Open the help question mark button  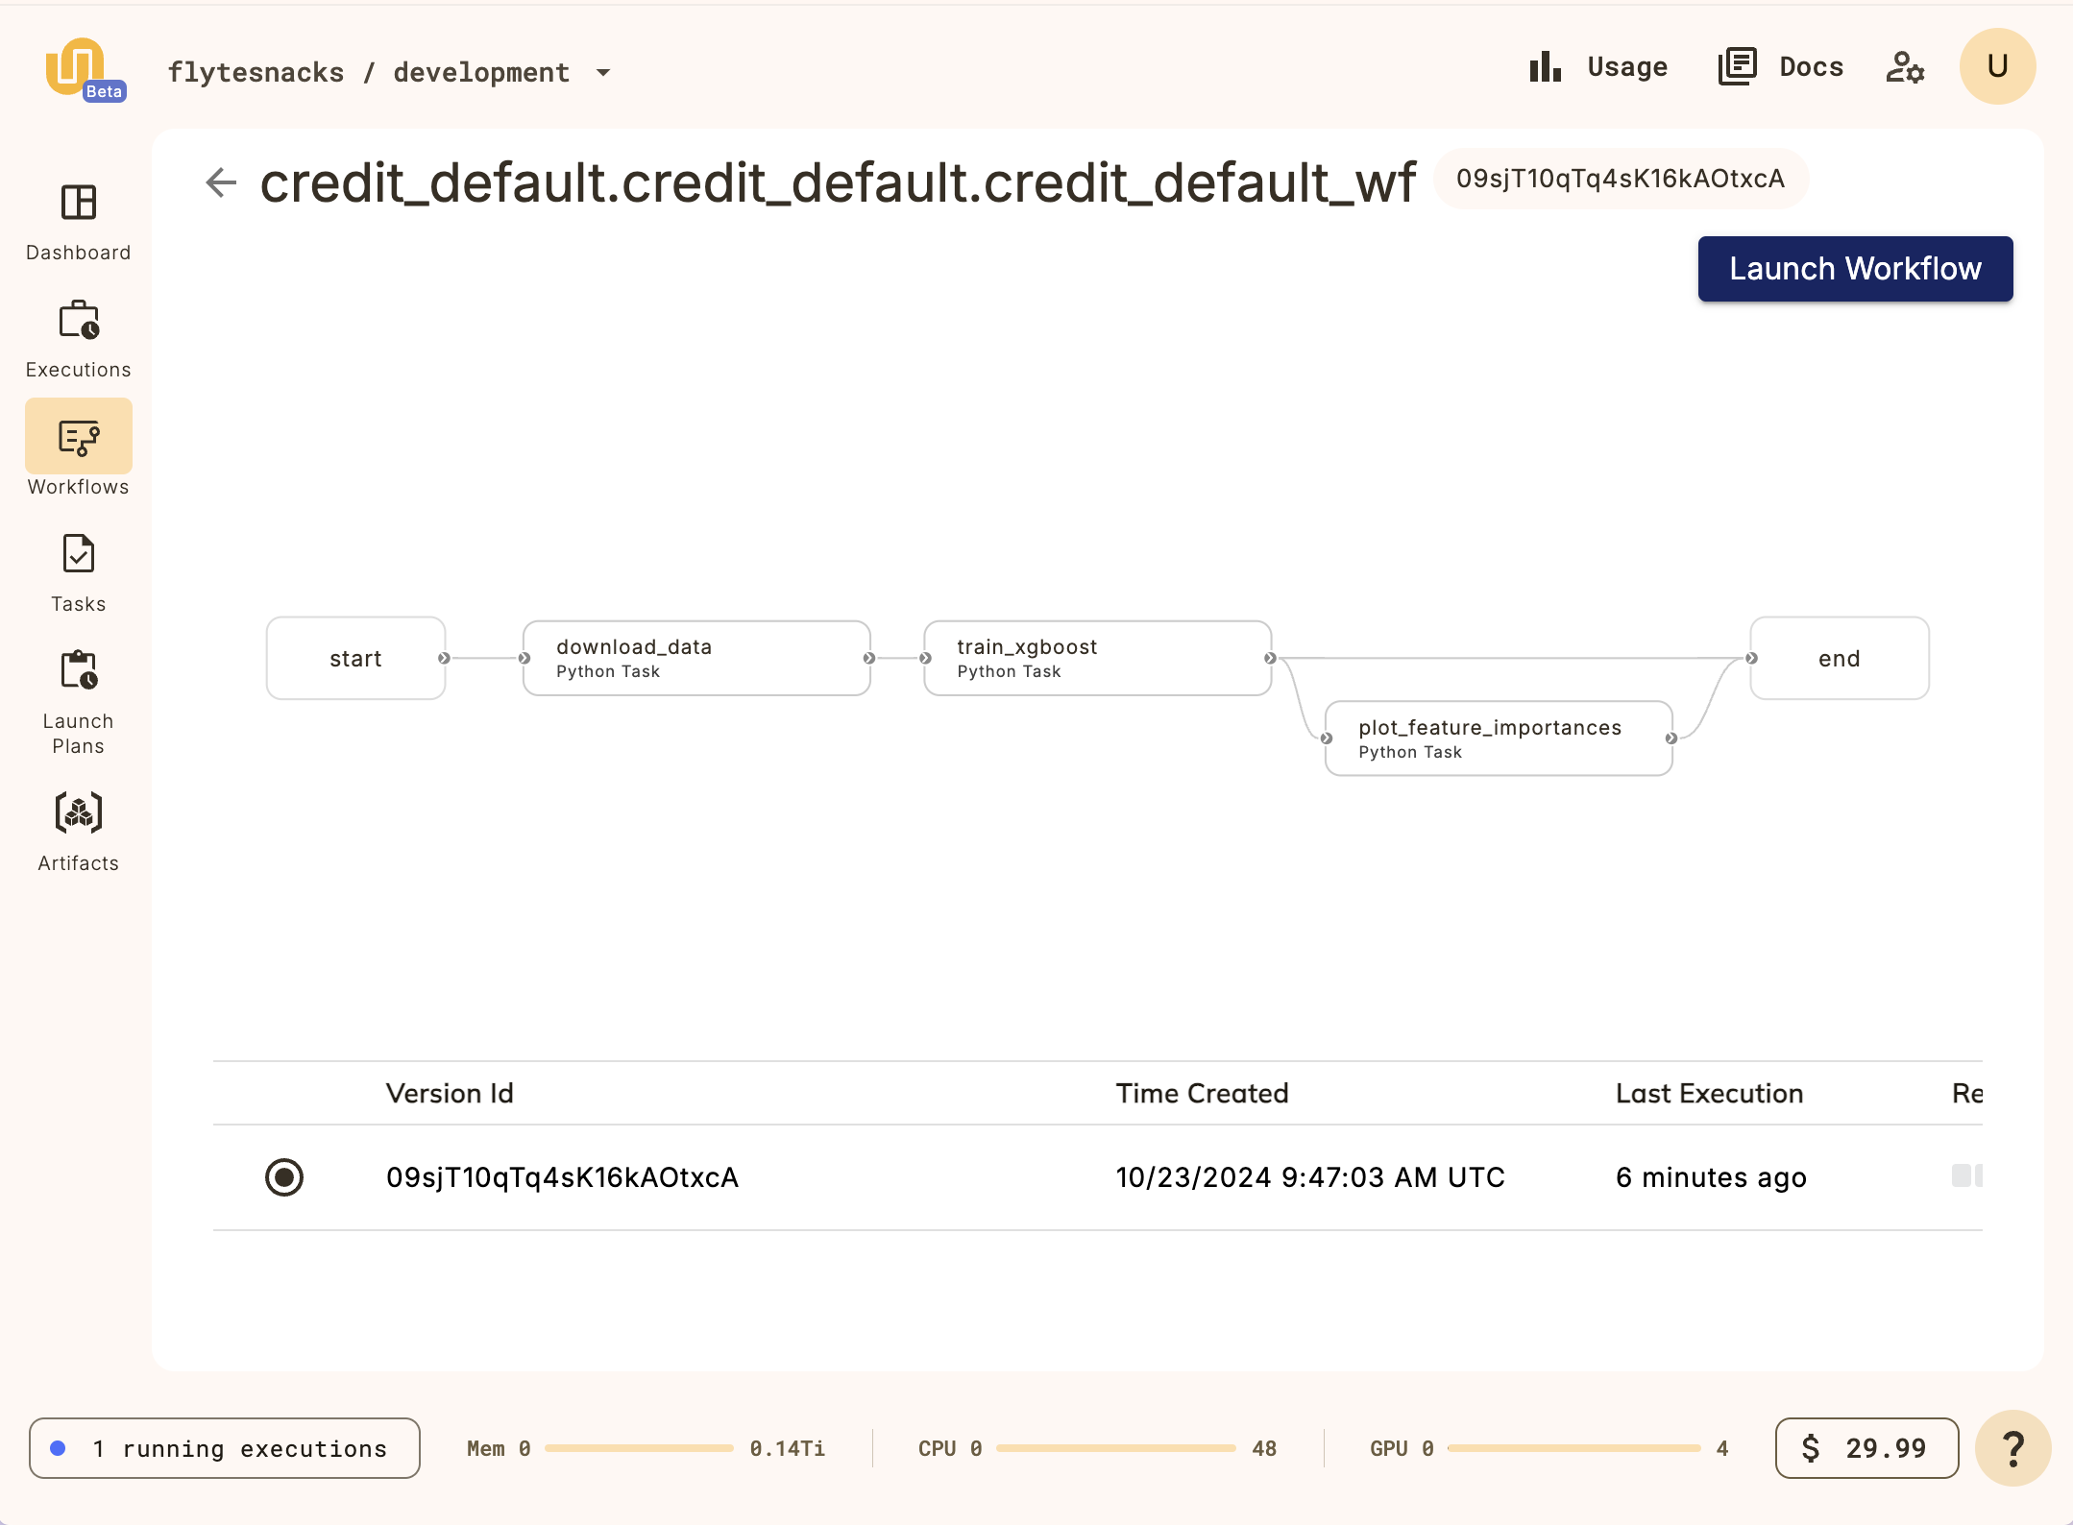pos(2012,1448)
